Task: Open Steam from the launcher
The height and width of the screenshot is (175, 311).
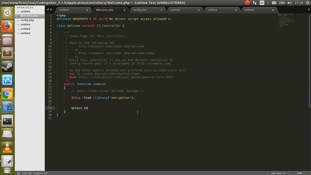Action: (7, 67)
